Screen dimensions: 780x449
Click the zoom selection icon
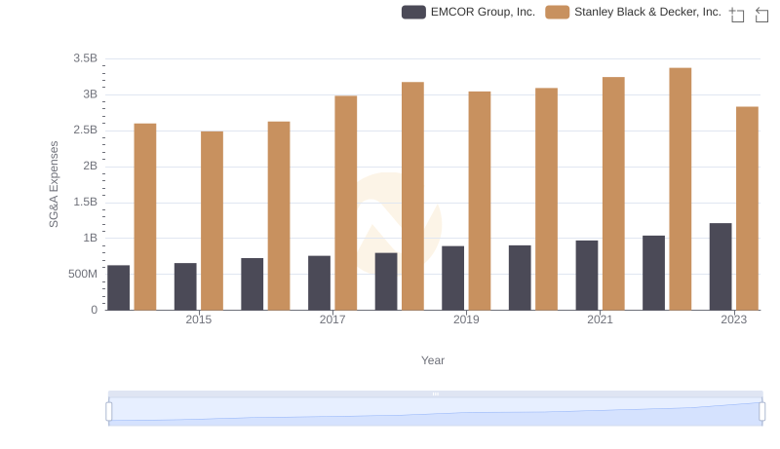(x=737, y=15)
